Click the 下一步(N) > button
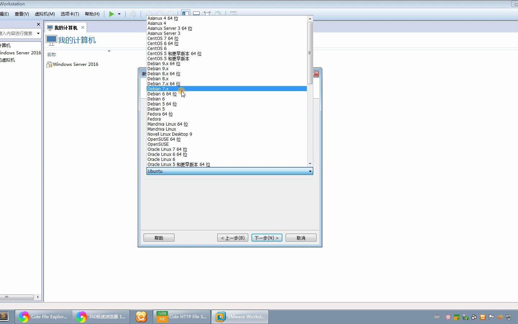Screen dimensions: 518x324 (267, 238)
